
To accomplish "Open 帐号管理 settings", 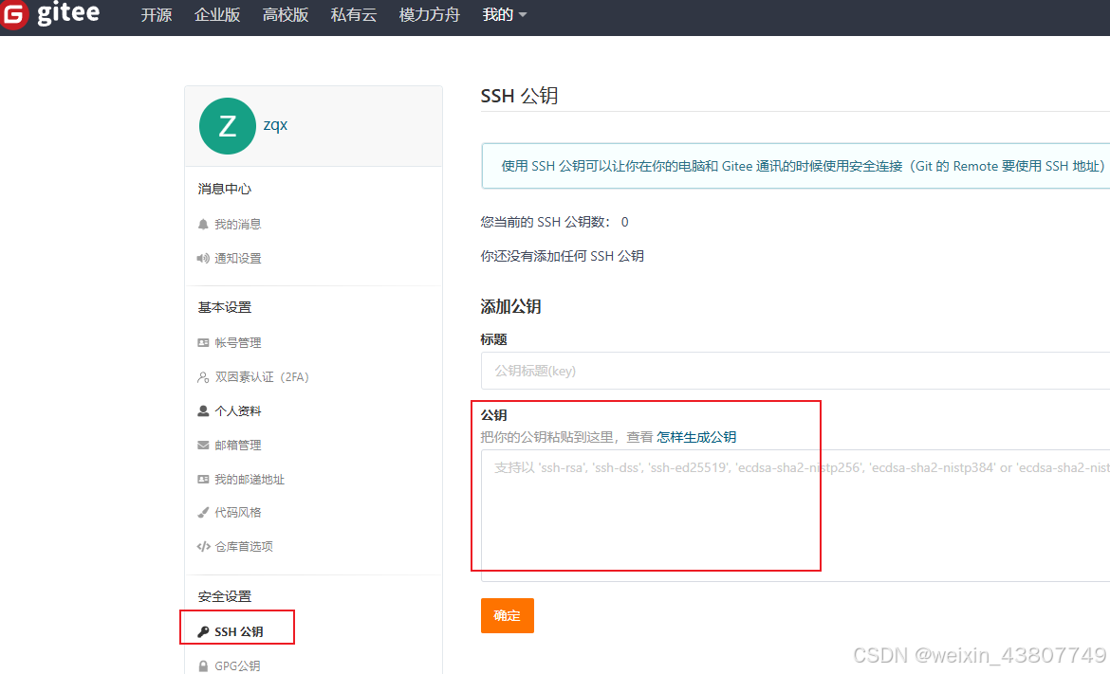I will 238,343.
